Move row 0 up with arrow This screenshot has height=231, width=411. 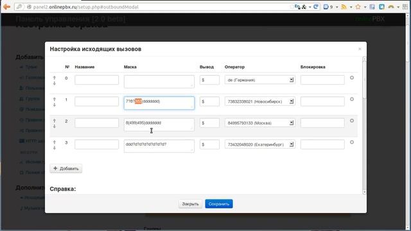coord(54,78)
